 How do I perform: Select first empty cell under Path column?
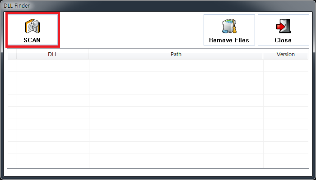176,66
